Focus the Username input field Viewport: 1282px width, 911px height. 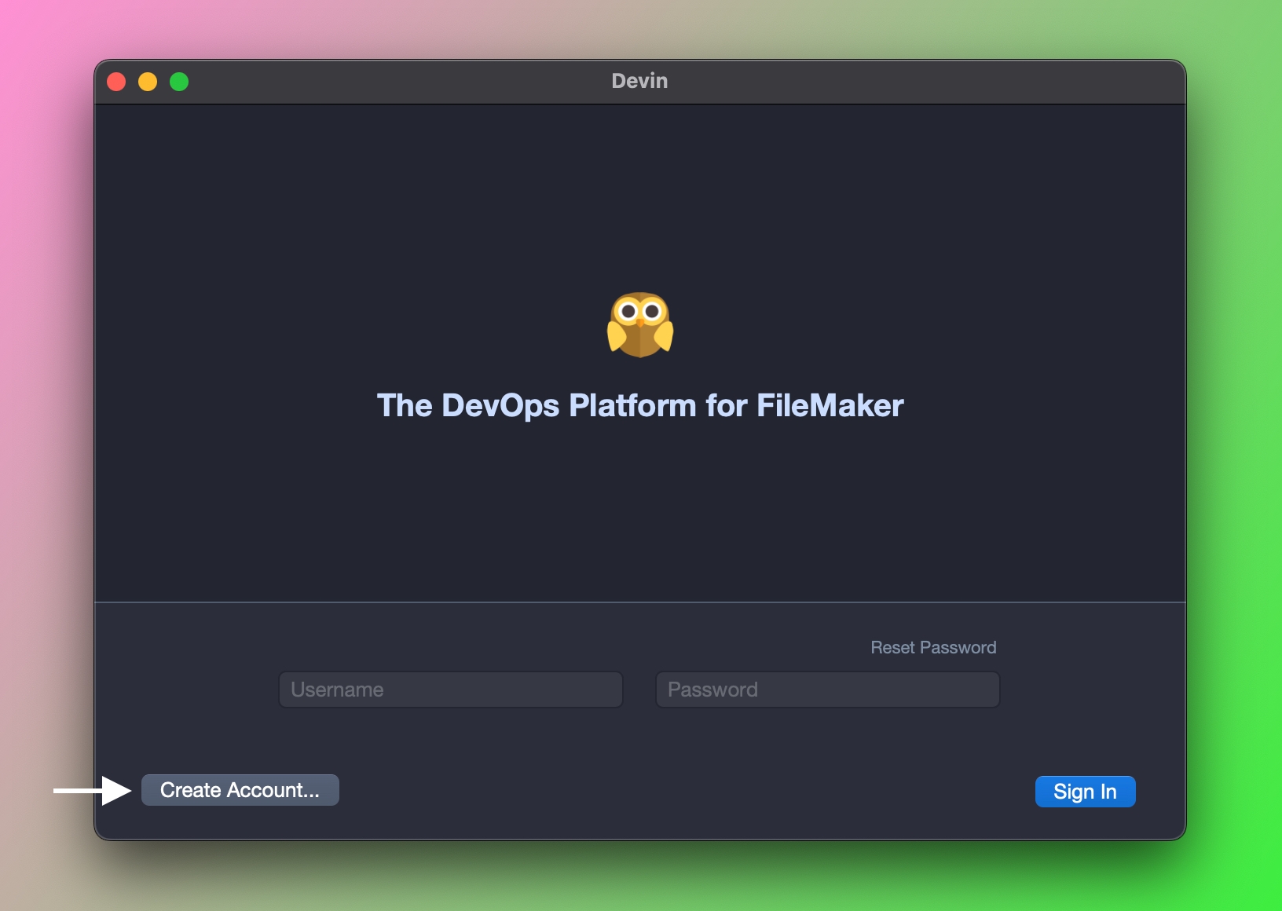click(x=451, y=690)
